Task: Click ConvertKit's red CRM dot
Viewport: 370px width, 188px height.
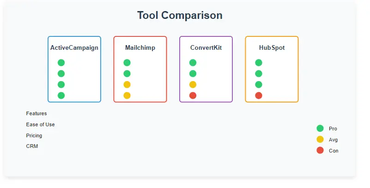Action: point(193,95)
